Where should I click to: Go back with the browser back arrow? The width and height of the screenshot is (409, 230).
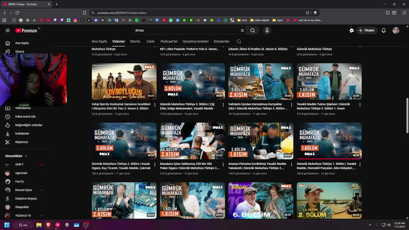[x=5, y=13]
